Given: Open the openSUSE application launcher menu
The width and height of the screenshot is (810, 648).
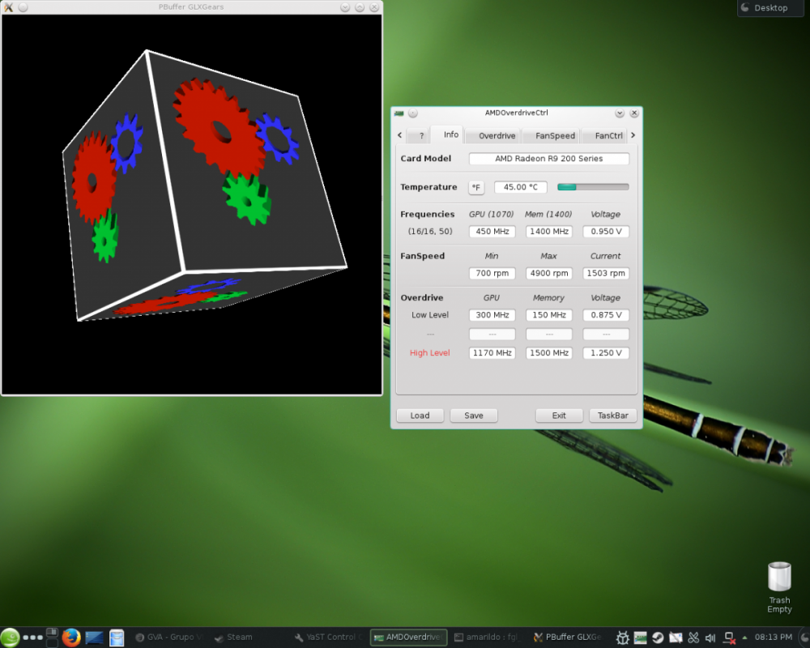Looking at the screenshot, I should point(11,637).
